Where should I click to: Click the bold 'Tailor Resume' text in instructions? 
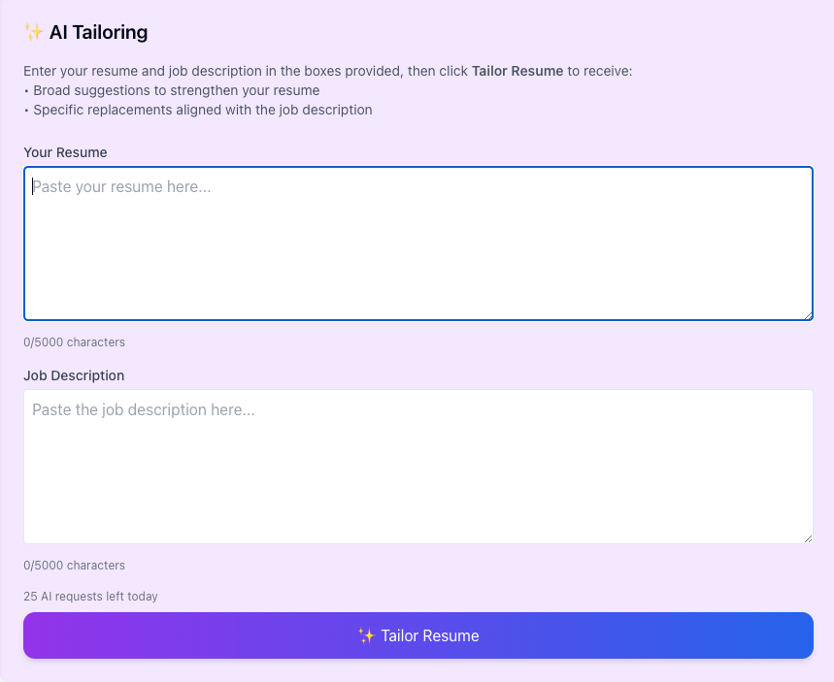point(517,72)
